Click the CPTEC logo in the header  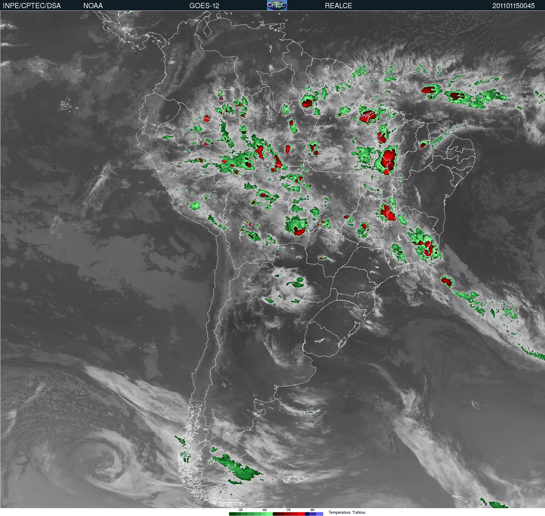click(x=277, y=5)
